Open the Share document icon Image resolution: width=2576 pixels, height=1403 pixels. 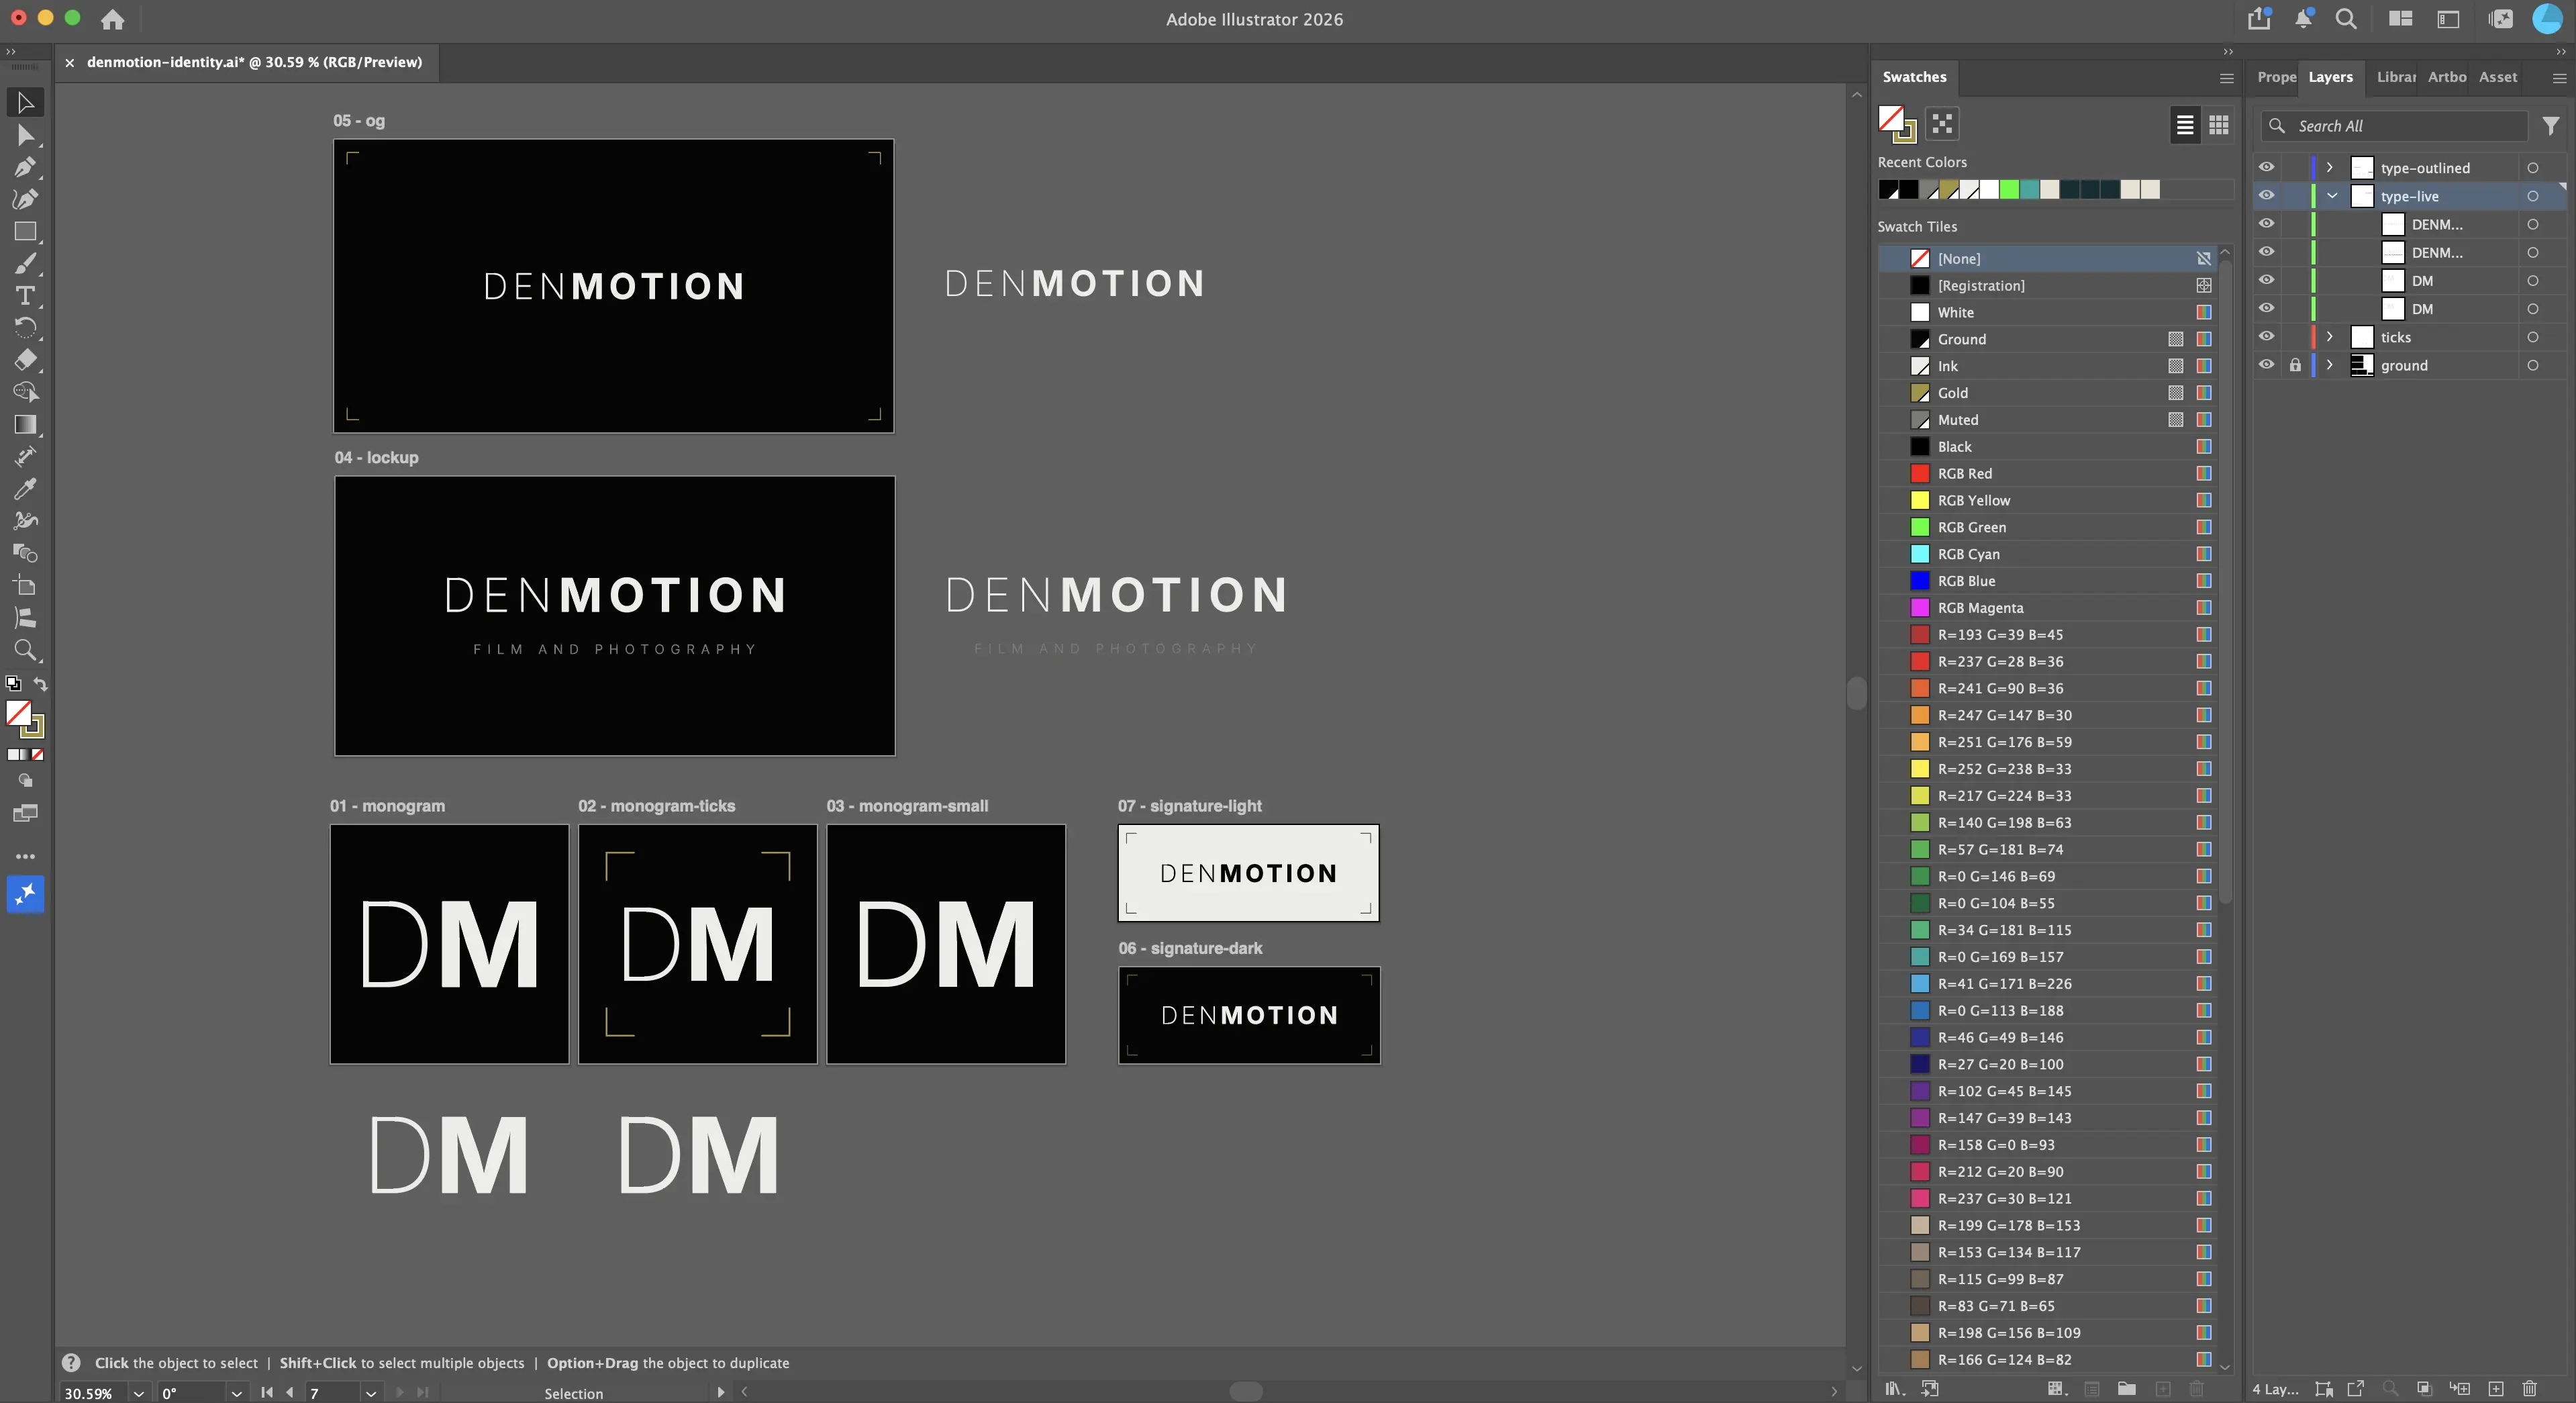coord(2259,18)
